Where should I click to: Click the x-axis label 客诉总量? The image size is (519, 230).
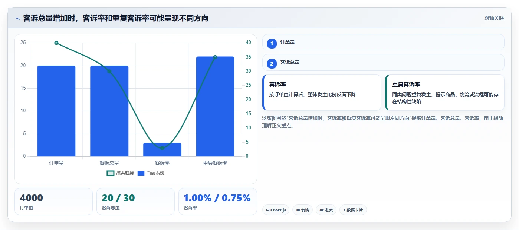[x=109, y=163]
